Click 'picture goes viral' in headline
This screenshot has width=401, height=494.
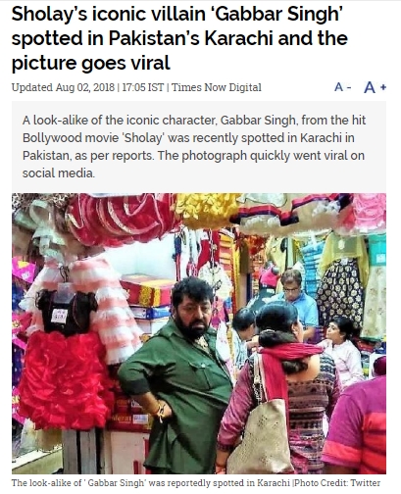tap(91, 63)
